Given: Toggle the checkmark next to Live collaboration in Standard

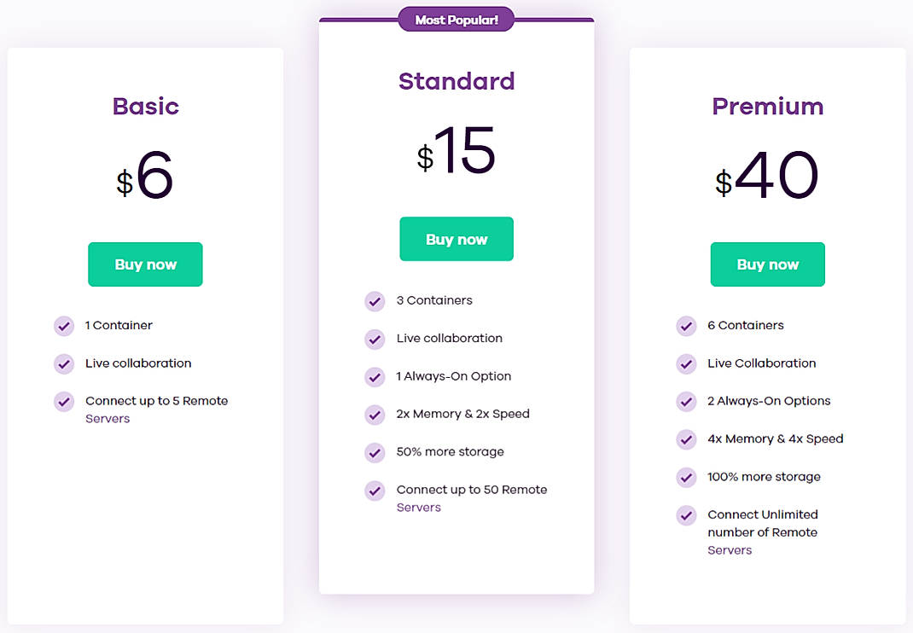Looking at the screenshot, I should tap(375, 340).
